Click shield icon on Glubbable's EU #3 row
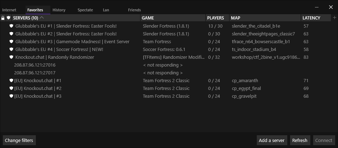Image resolution: width=338 pixels, height=148 pixels. (x=11, y=41)
